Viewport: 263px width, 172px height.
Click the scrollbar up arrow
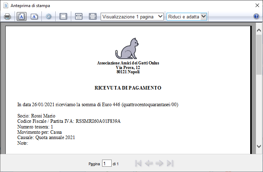[259, 30]
